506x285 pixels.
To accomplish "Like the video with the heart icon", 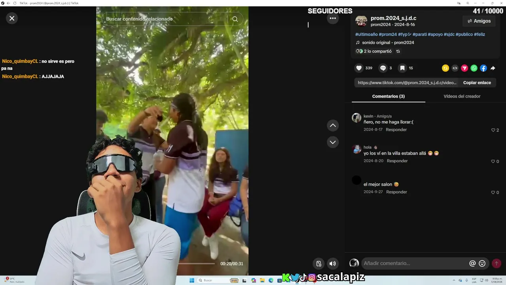I will (x=359, y=68).
